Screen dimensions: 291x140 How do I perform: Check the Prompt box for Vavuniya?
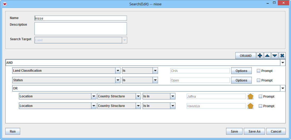click(260, 106)
